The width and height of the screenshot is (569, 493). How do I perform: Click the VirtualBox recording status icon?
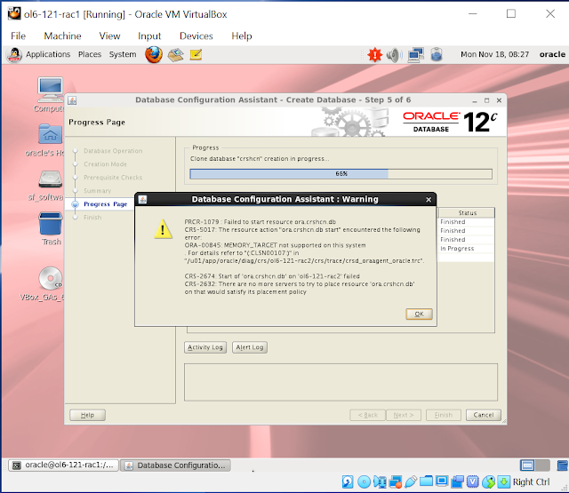[x=457, y=481]
